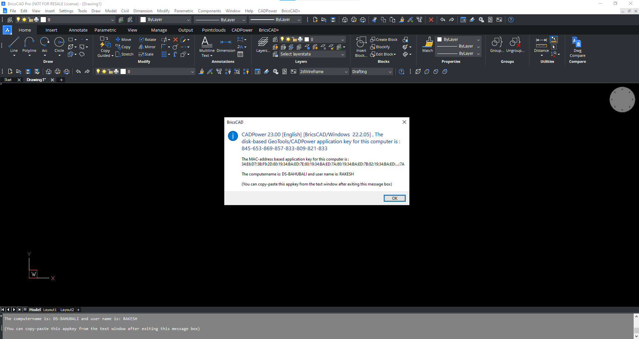Switch to the Annotate ribbon tab
This screenshot has height=339, width=639.
[x=78, y=30]
